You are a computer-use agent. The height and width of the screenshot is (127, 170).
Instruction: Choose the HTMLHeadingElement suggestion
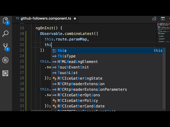[x=107, y=62]
